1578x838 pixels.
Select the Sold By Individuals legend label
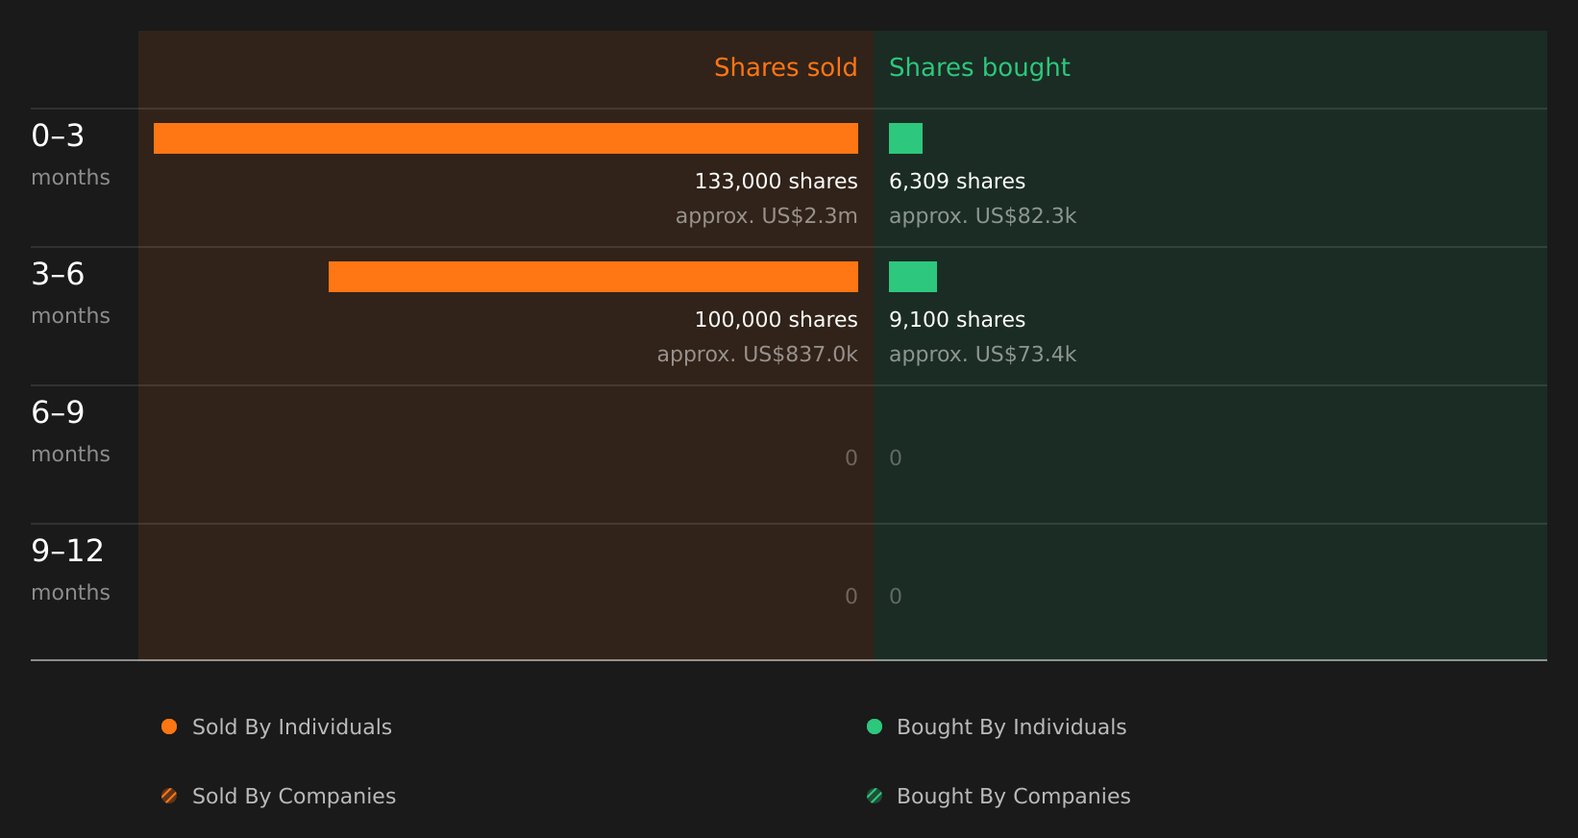pyautogui.click(x=292, y=727)
